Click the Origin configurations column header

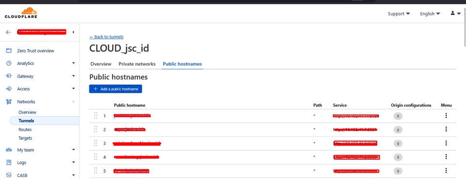[x=411, y=105]
